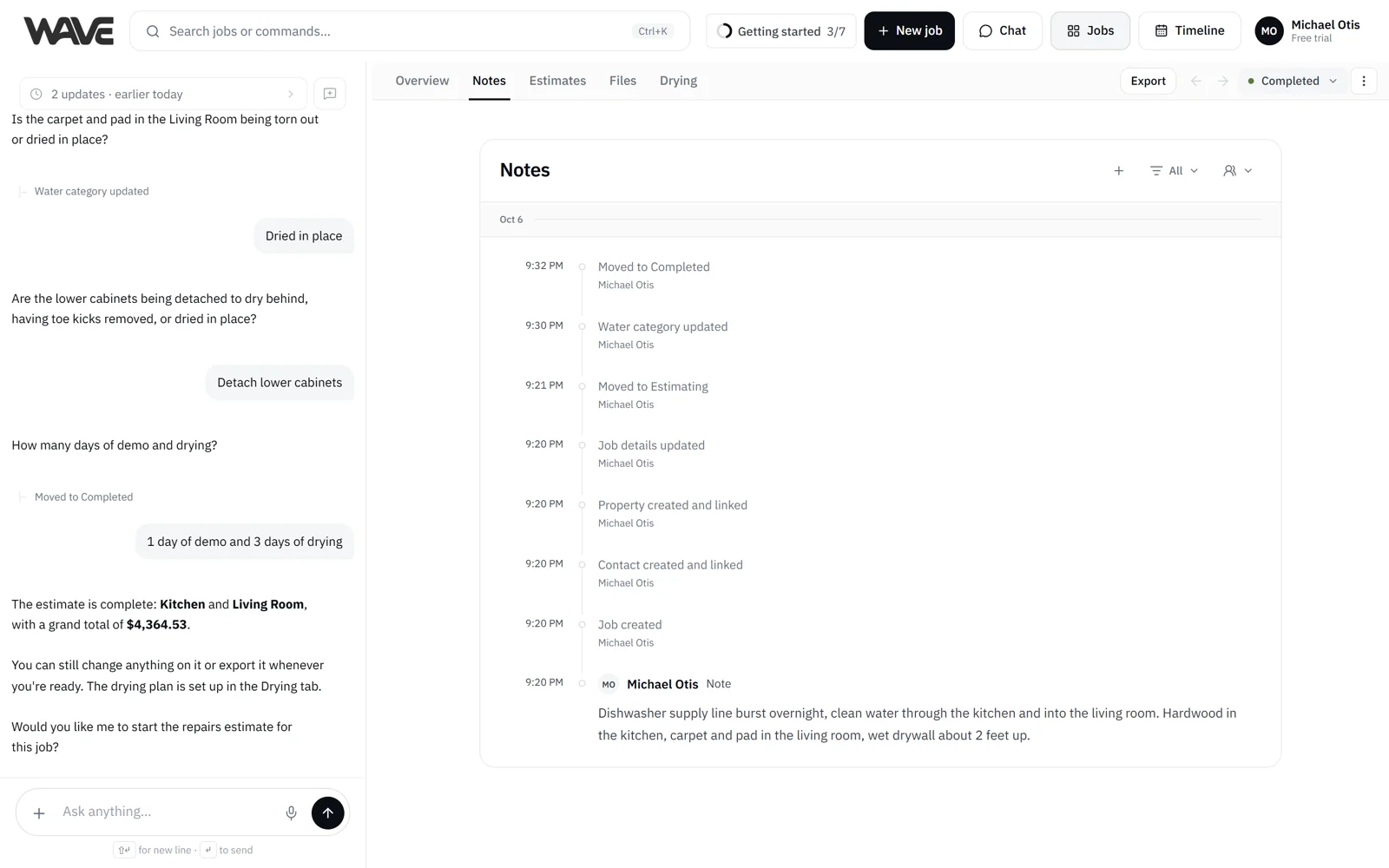Click the 'Dried in place' chat reply
The width and height of the screenshot is (1389, 868).
[304, 236]
